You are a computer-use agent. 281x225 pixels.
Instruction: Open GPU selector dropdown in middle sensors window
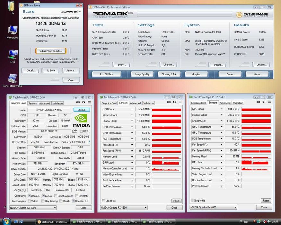(124, 208)
